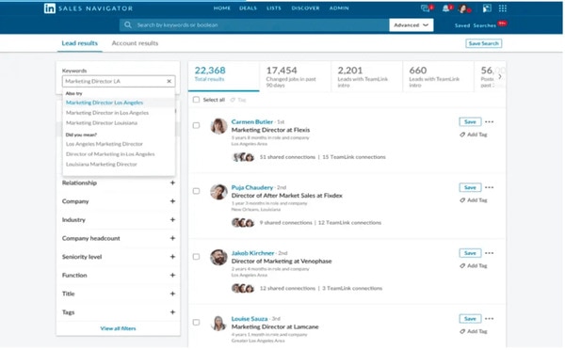
Task: Check the Select all checkbox
Action: pos(196,100)
